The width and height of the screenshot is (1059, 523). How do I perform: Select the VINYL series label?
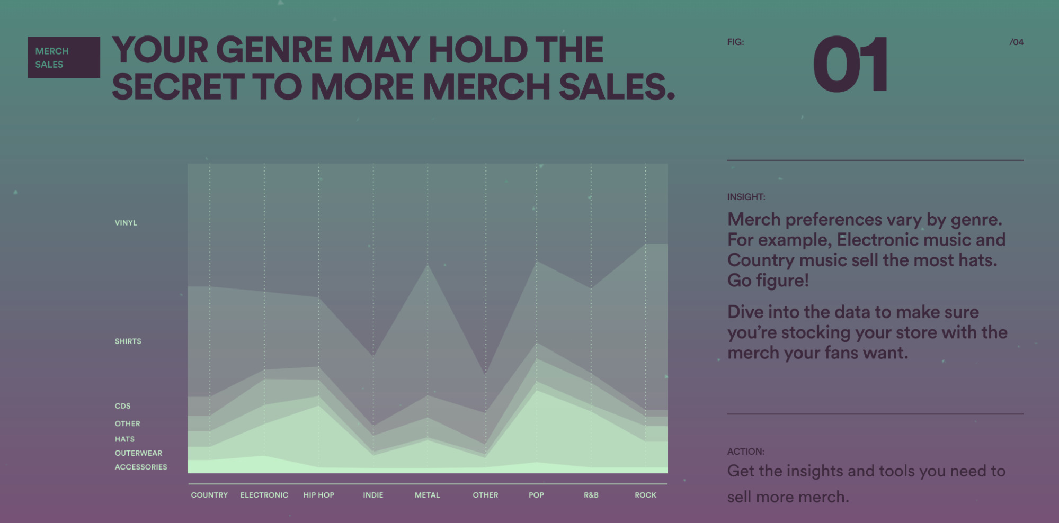pyautogui.click(x=126, y=223)
